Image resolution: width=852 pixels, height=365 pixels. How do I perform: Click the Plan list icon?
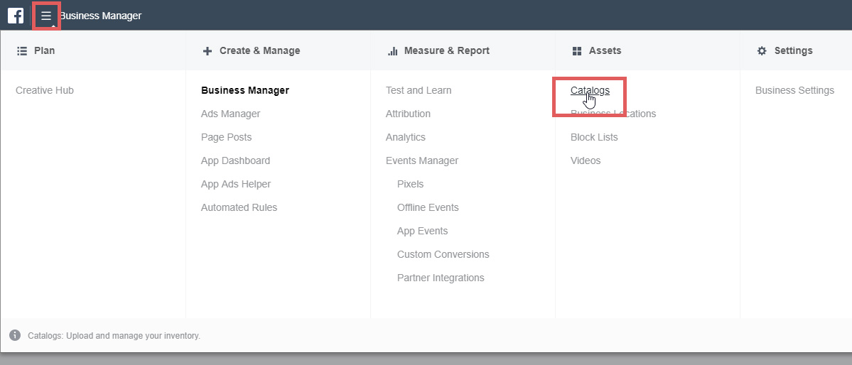point(22,50)
